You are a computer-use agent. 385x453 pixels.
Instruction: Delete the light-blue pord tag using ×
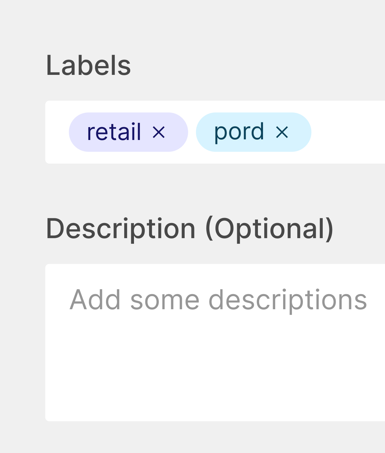[x=282, y=132]
